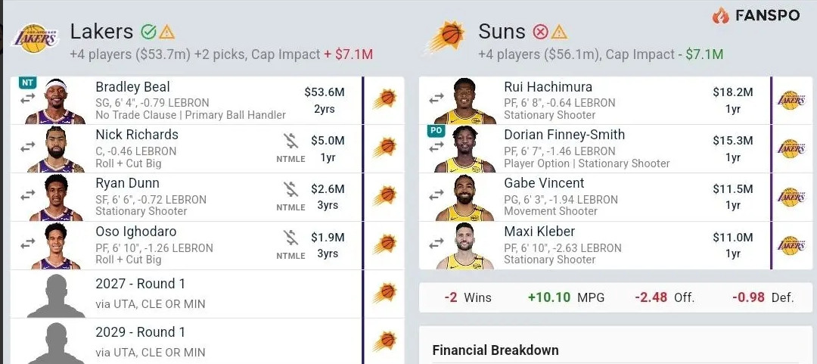Click the Lakers logo on Gabe Vincent's row
Viewport: 817px width, 364px height.
coord(791,197)
